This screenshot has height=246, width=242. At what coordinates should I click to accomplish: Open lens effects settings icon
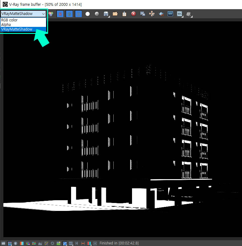point(95,243)
